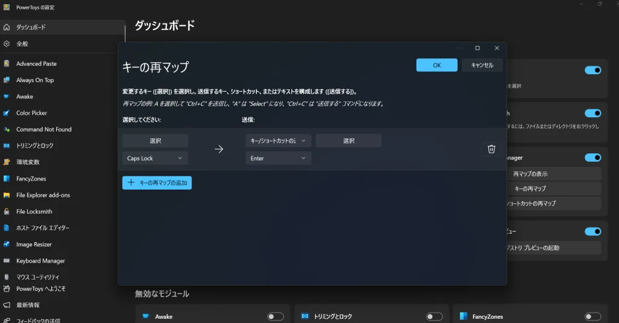Expand the Enter key dropdown
The width and height of the screenshot is (619, 323).
coord(278,158)
